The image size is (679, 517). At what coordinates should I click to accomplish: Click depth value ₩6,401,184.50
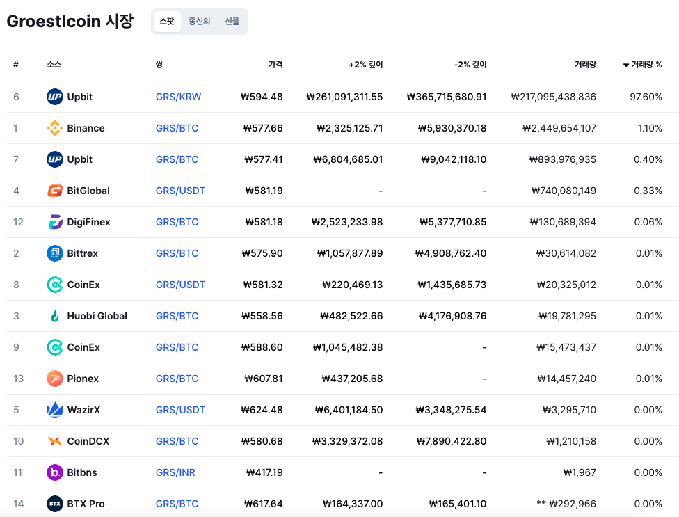(x=349, y=410)
